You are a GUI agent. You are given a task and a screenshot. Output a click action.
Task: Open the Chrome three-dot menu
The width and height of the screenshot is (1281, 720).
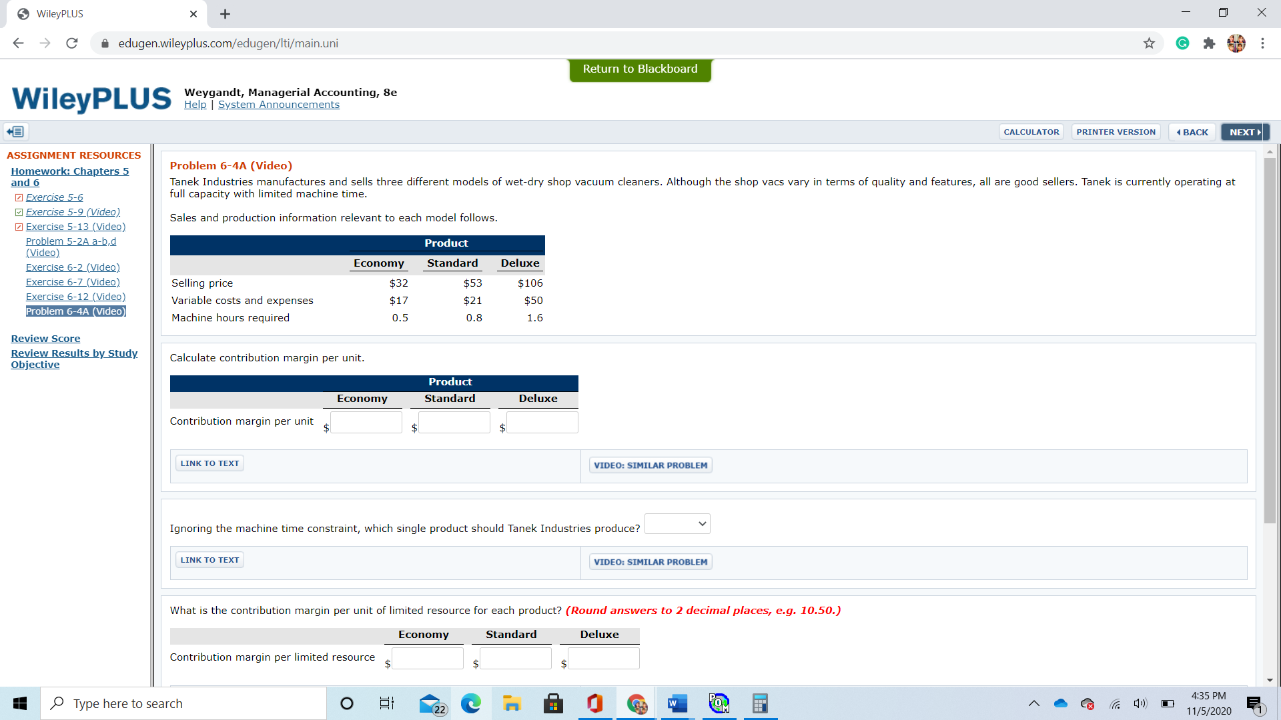[1262, 43]
